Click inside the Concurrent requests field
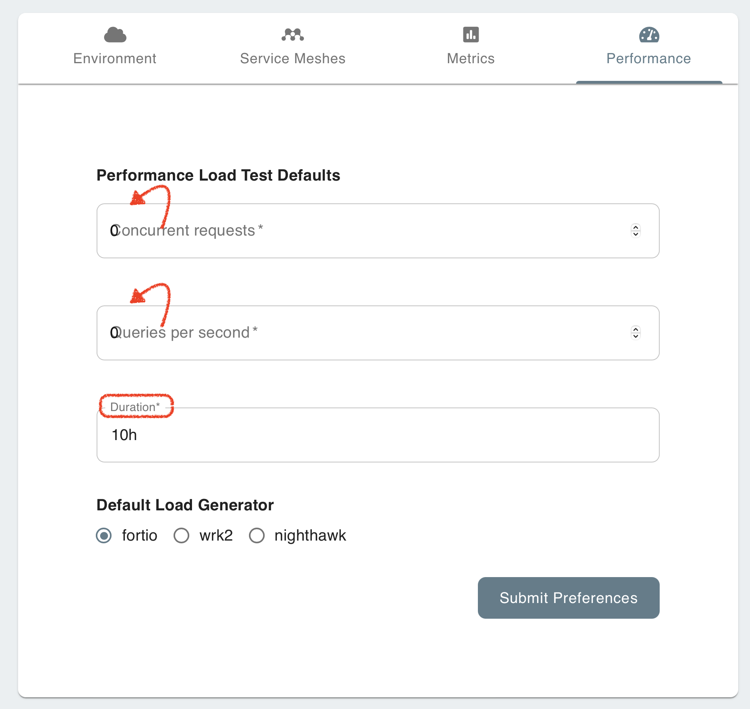750x709 pixels. pyautogui.click(x=353, y=230)
